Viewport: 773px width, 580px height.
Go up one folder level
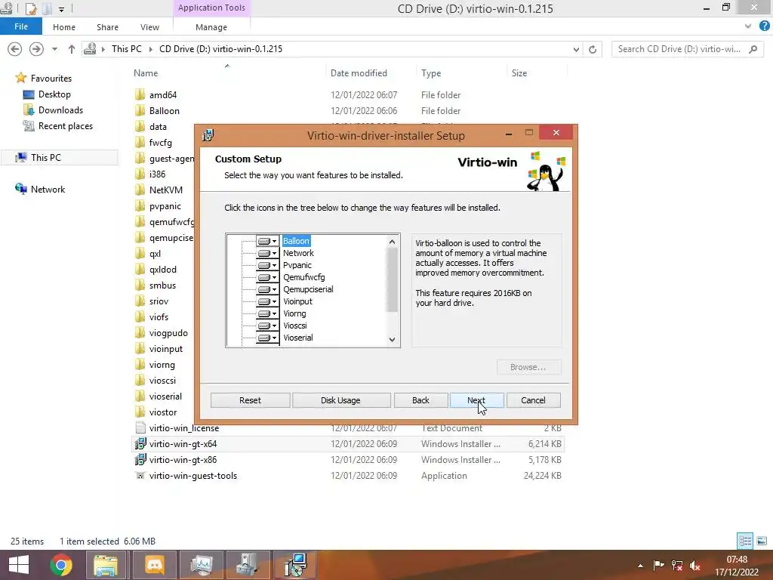[x=72, y=49]
